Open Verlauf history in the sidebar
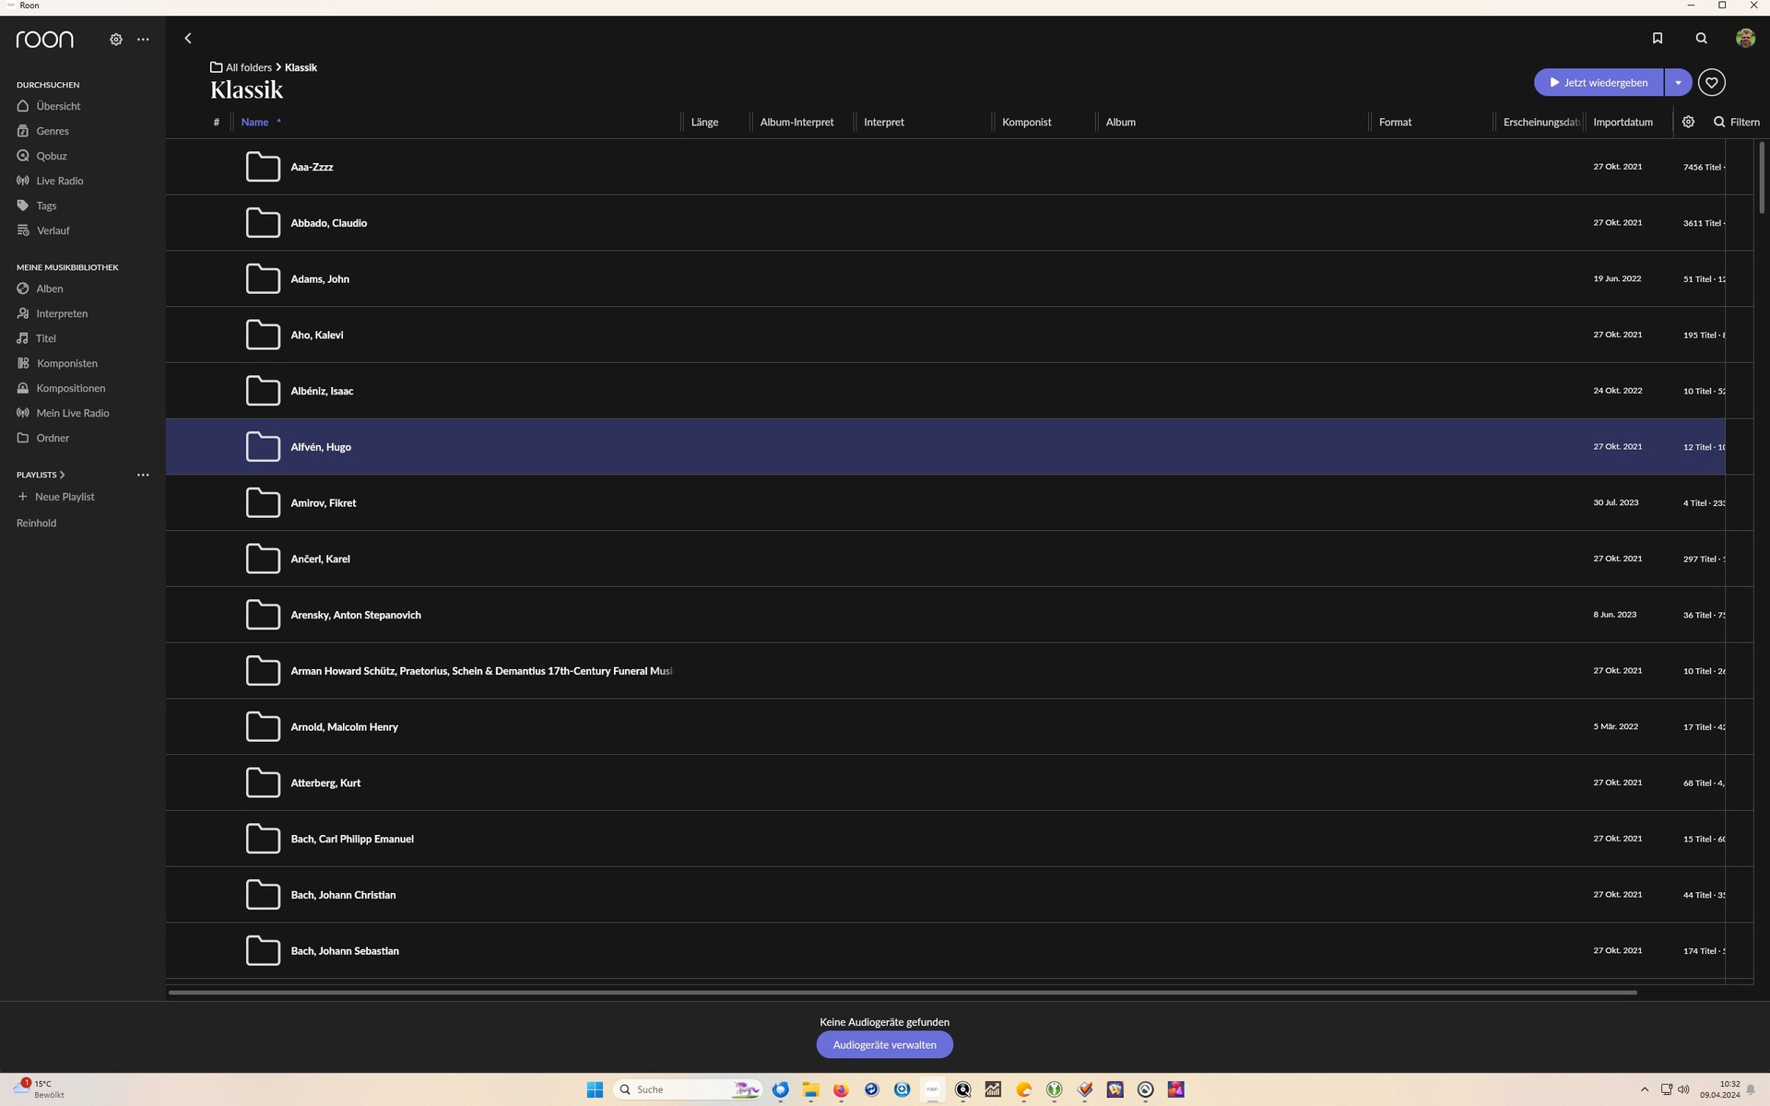This screenshot has height=1106, width=1770. [x=43, y=230]
